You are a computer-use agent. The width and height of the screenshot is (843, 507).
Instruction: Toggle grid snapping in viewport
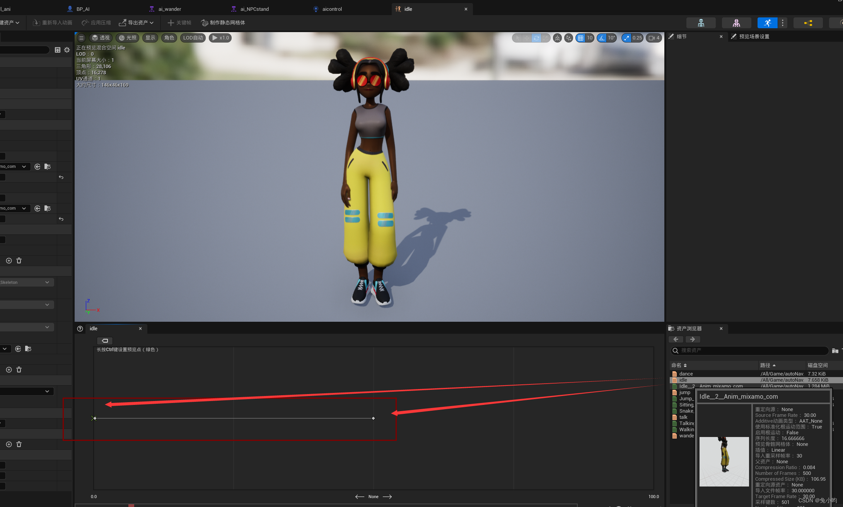coord(580,38)
